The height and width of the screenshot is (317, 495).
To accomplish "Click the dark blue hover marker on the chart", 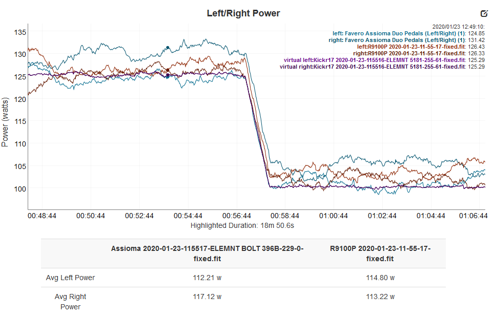I will point(168,75).
